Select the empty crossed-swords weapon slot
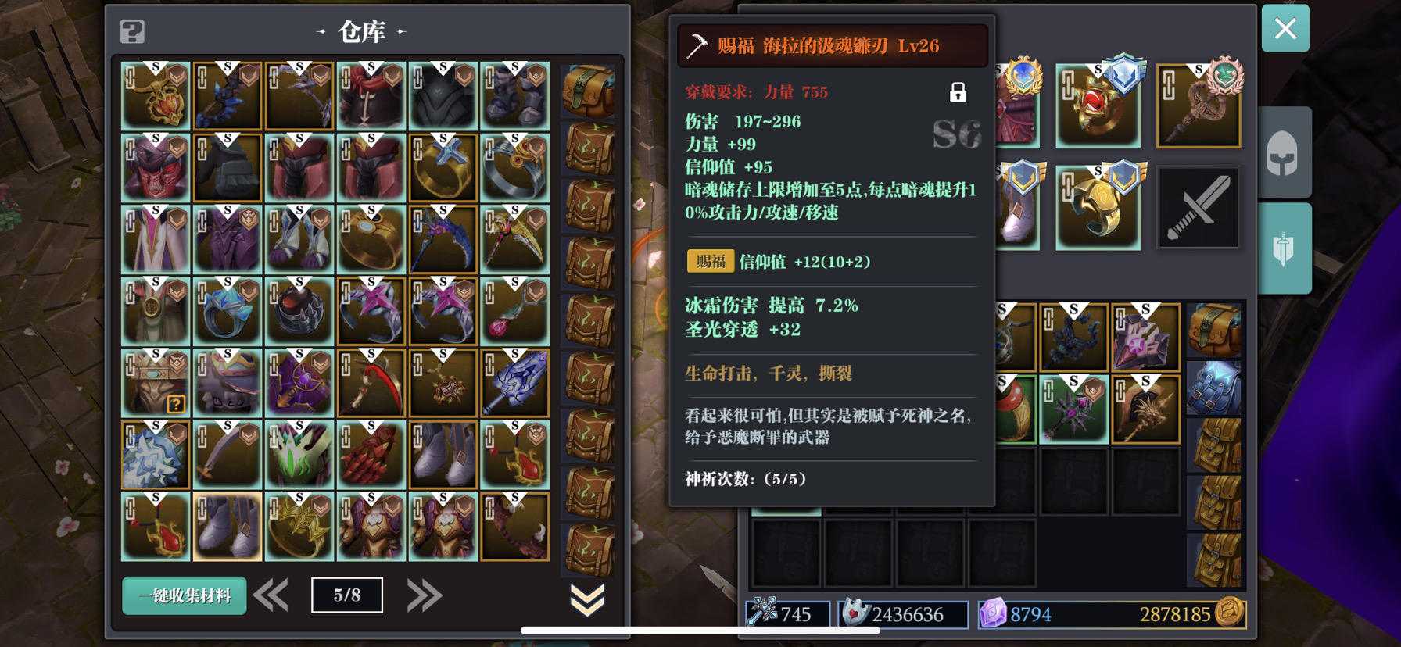 tap(1198, 208)
